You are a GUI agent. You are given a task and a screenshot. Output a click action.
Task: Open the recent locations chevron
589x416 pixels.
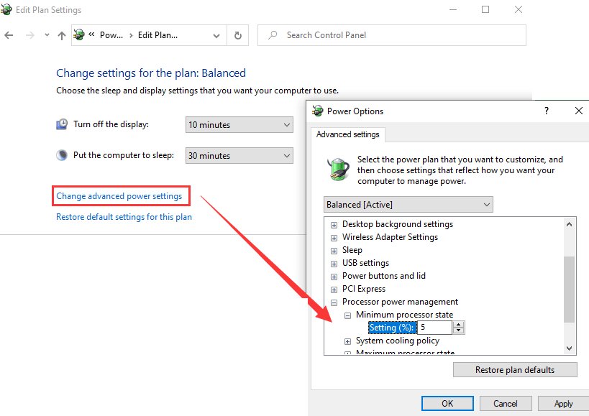click(47, 35)
